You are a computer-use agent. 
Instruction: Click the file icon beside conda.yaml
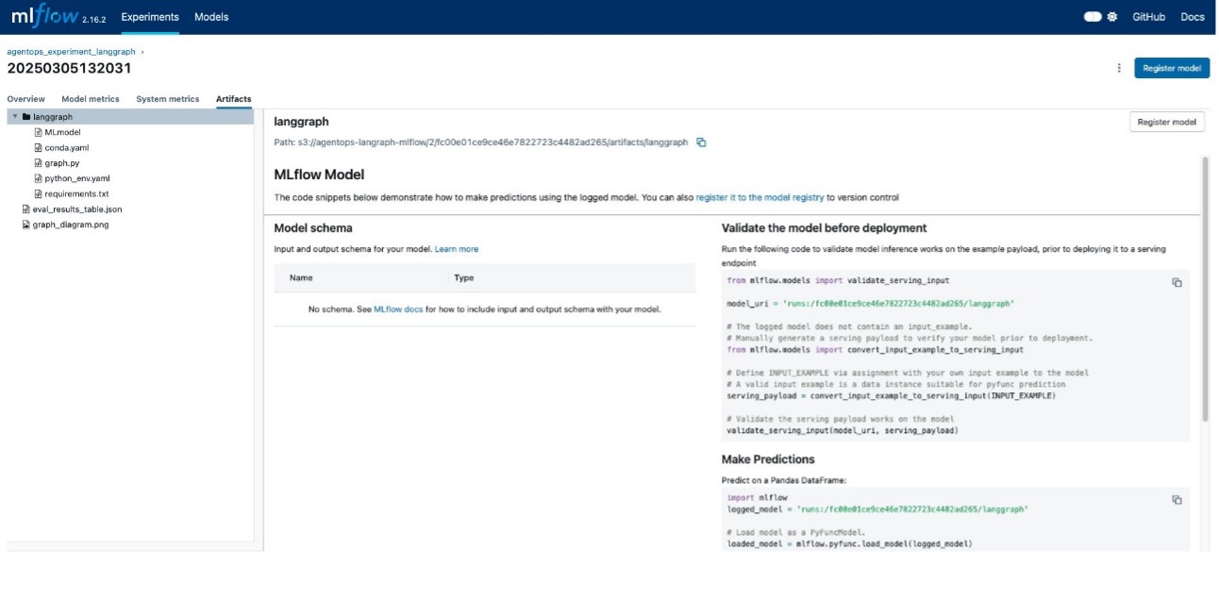coord(39,148)
